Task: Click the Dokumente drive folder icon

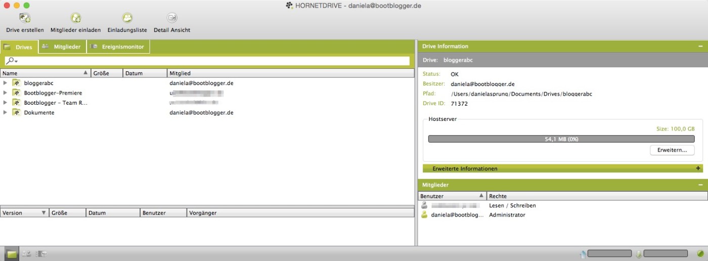Action: pyautogui.click(x=16, y=112)
